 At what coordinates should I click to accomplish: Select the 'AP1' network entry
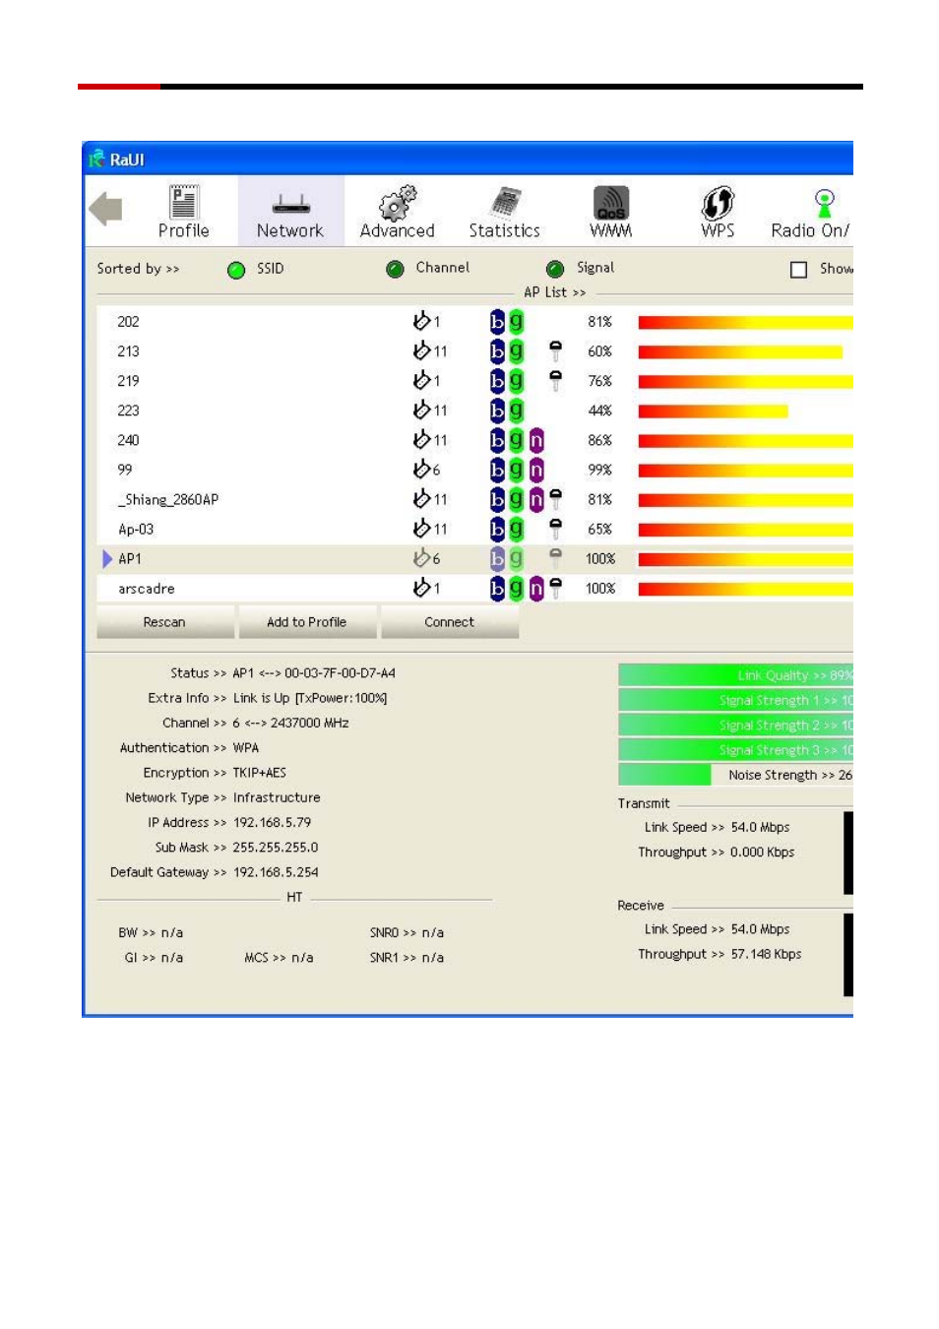(475, 558)
